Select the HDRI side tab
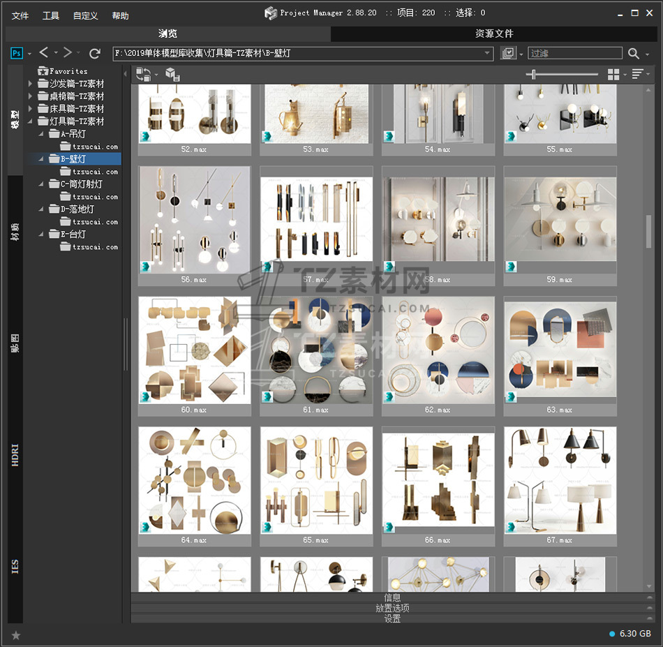The height and width of the screenshot is (647, 663). point(15,454)
